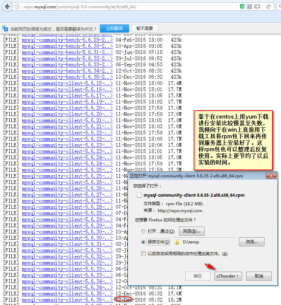Screen dimensions: 281x305
Task: Open the 17.7M mysql-community-client-5.6.24 link
Action: point(67,164)
